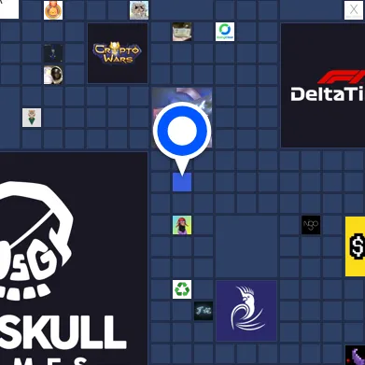Click the white cockatoo logo estate
Screen dimensions: 365x365
point(246,311)
